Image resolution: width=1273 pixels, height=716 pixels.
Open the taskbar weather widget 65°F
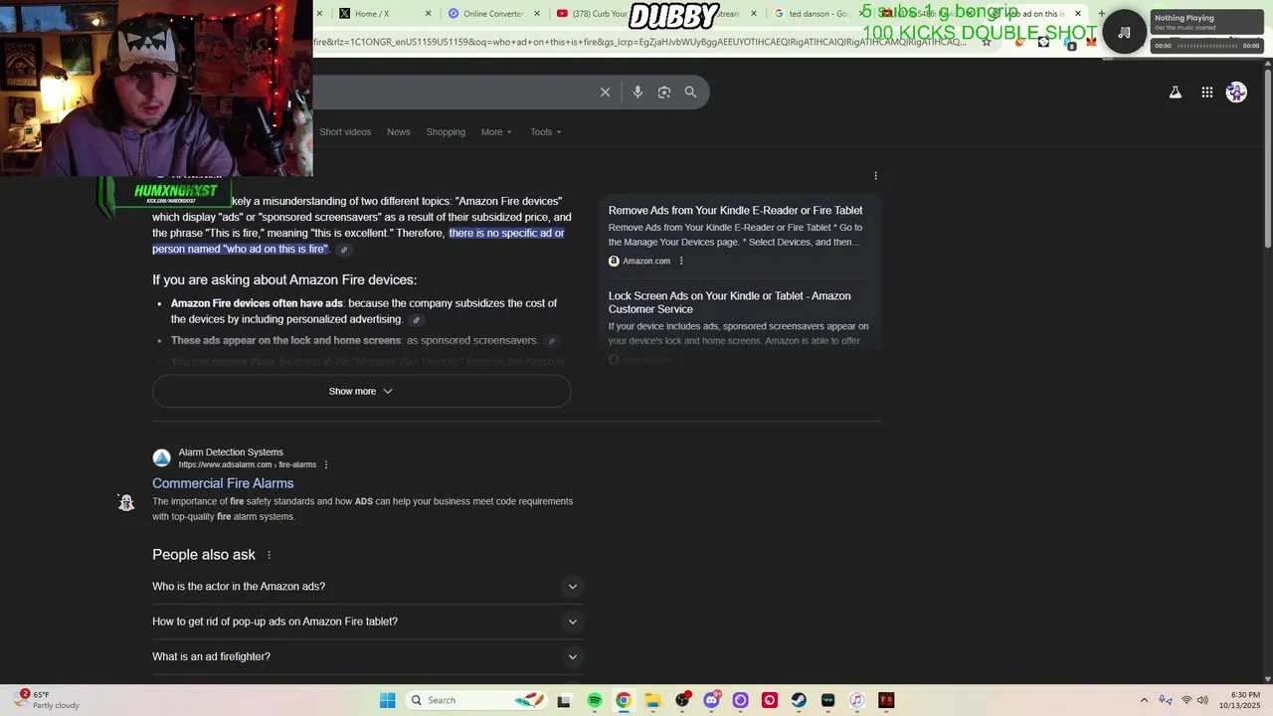coord(45,700)
